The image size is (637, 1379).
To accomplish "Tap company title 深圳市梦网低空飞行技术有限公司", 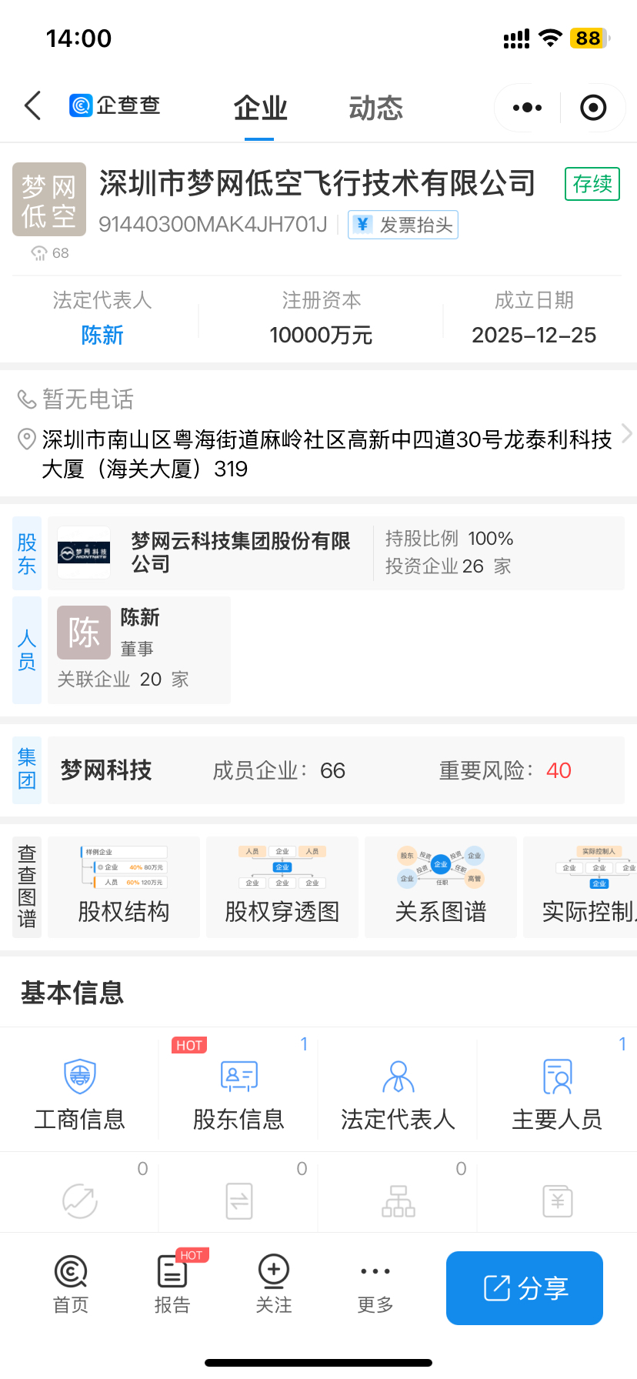I will click(318, 183).
